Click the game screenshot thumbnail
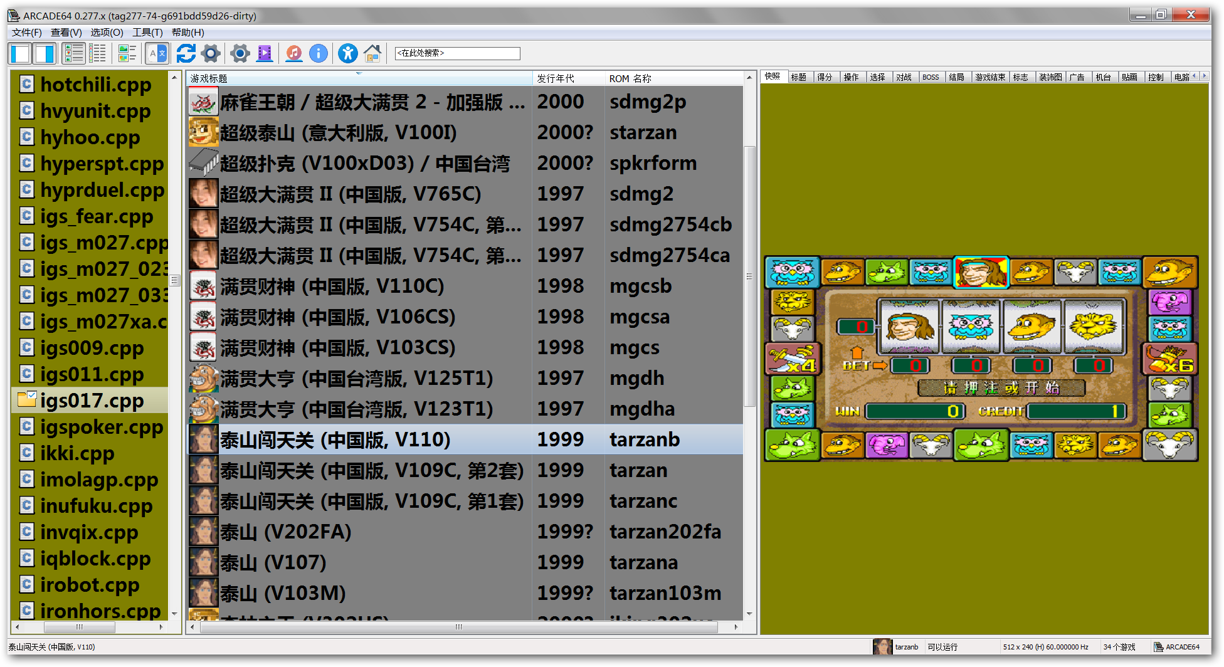1224x667 pixels. [981, 359]
